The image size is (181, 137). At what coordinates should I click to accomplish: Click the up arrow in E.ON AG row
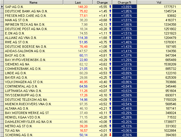(x=110, y=33)
